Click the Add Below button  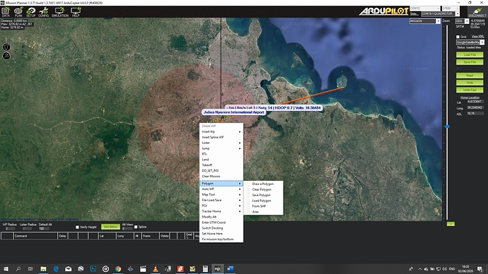tap(110, 227)
